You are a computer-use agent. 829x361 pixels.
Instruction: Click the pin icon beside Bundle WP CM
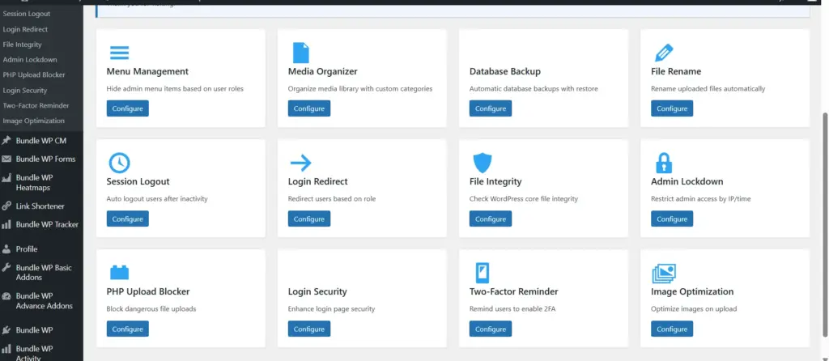[6, 141]
